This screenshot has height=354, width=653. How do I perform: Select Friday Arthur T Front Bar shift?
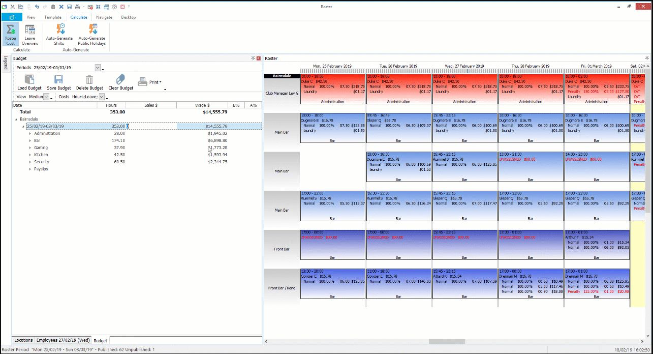(597, 245)
